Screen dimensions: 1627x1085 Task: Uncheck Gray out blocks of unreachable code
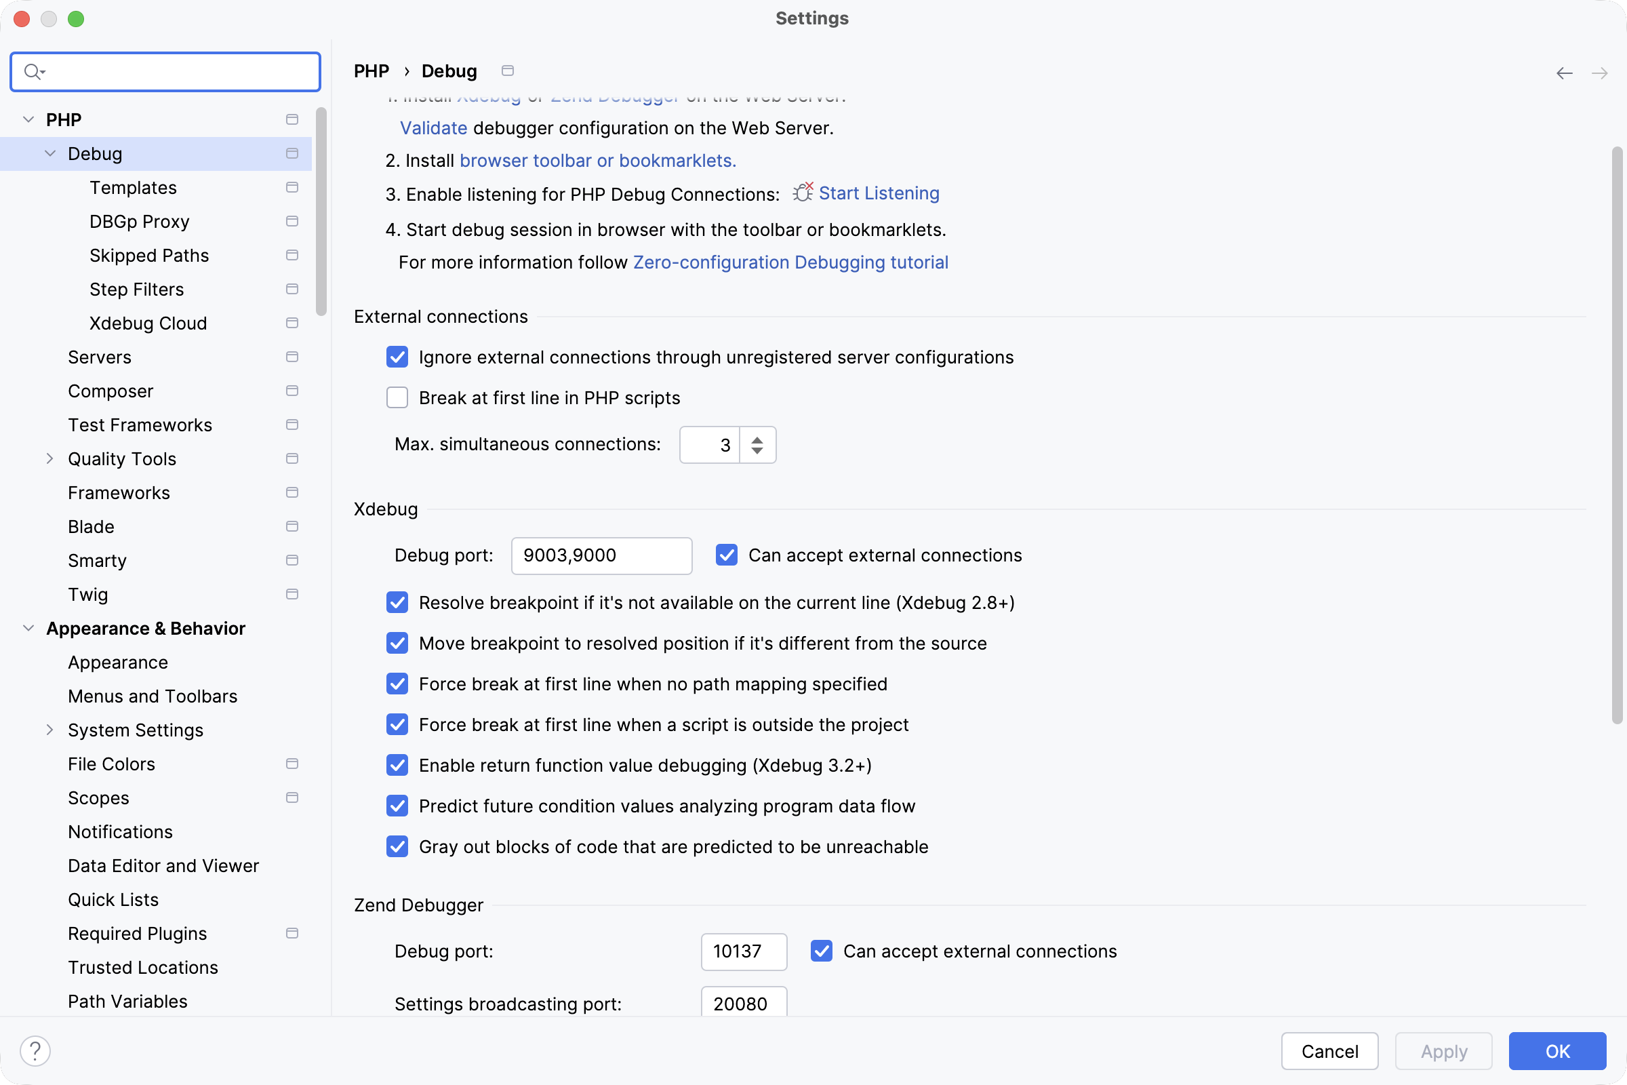click(397, 846)
